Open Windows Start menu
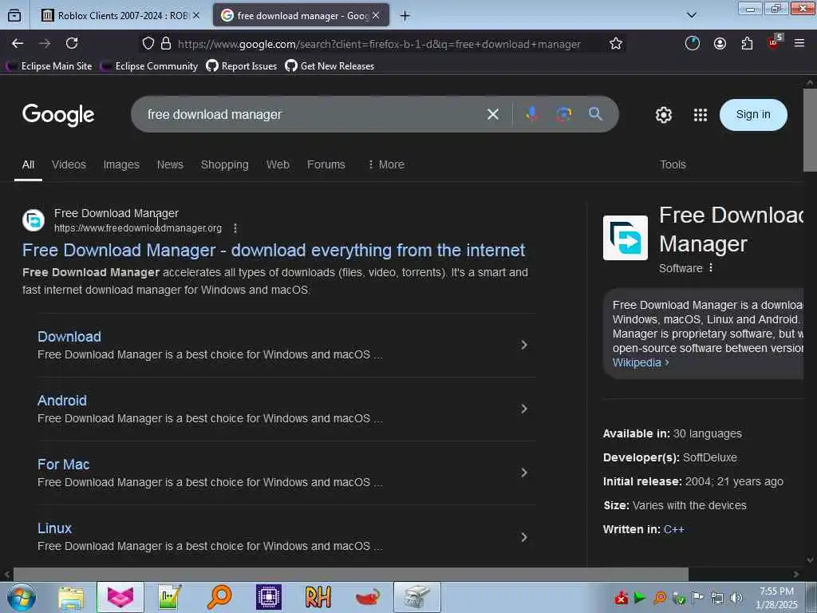817x613 pixels. pos(22,597)
